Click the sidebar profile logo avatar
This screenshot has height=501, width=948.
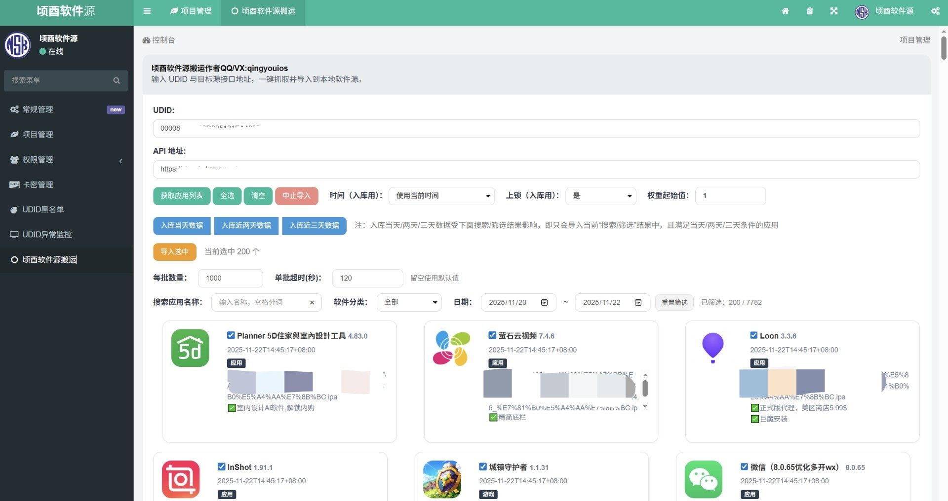point(18,45)
